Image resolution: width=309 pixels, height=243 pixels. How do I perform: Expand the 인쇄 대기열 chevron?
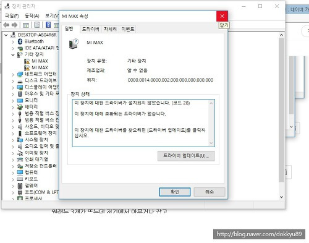click(x=13, y=160)
